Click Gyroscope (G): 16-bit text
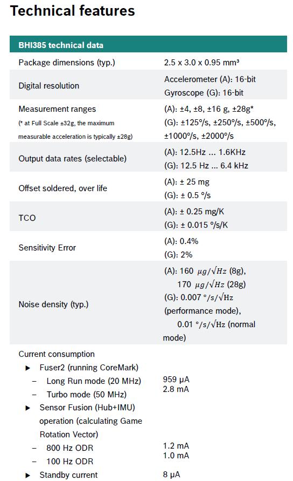This screenshot has height=481, width=293. tap(204, 93)
